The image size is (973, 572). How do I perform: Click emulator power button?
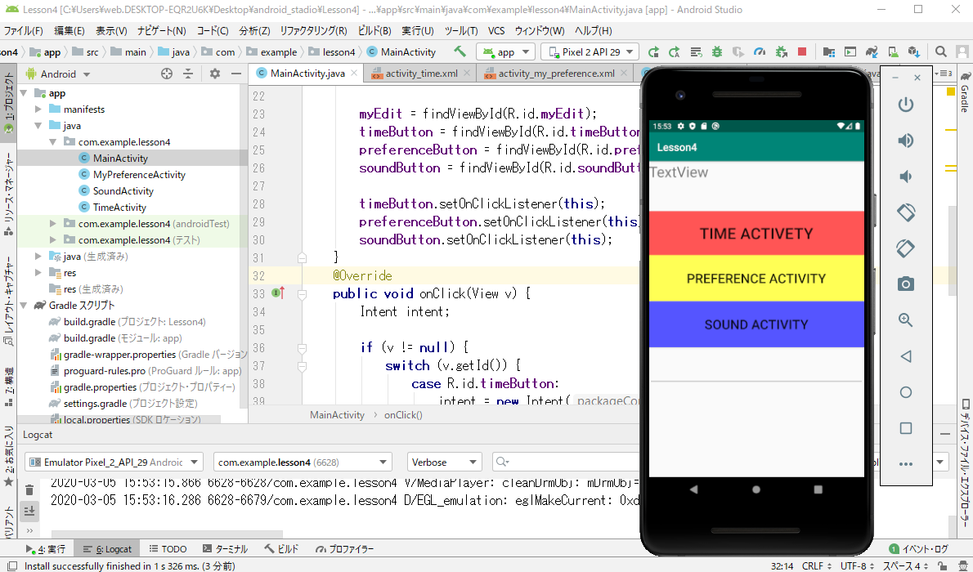[x=905, y=105]
